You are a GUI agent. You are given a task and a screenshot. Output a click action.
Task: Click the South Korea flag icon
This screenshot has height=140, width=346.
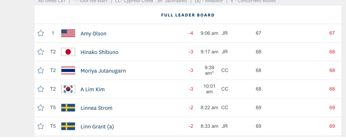coord(68,89)
